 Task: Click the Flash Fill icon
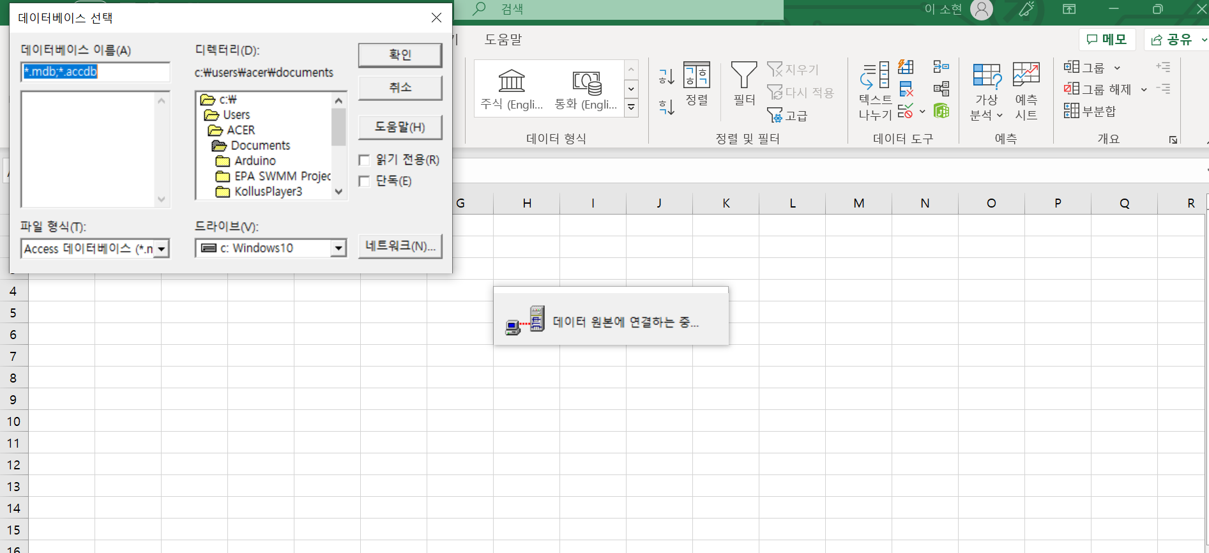(x=906, y=67)
